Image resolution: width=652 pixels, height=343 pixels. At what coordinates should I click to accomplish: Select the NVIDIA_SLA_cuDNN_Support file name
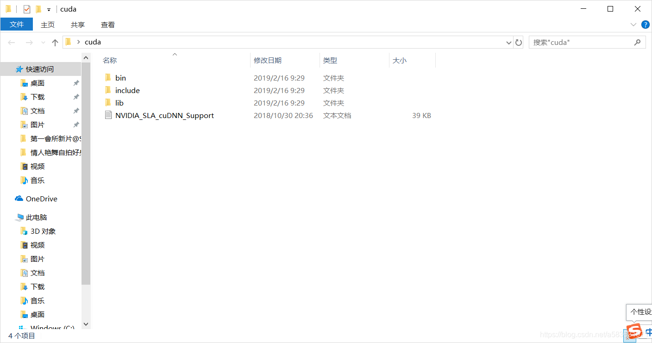(x=164, y=115)
